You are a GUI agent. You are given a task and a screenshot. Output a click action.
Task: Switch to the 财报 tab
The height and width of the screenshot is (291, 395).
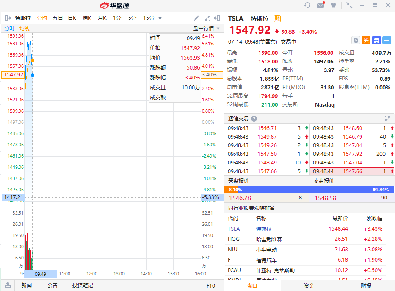point(366,285)
